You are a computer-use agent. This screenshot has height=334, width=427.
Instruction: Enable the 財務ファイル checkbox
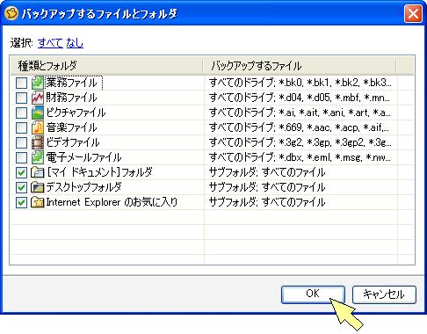(21, 98)
